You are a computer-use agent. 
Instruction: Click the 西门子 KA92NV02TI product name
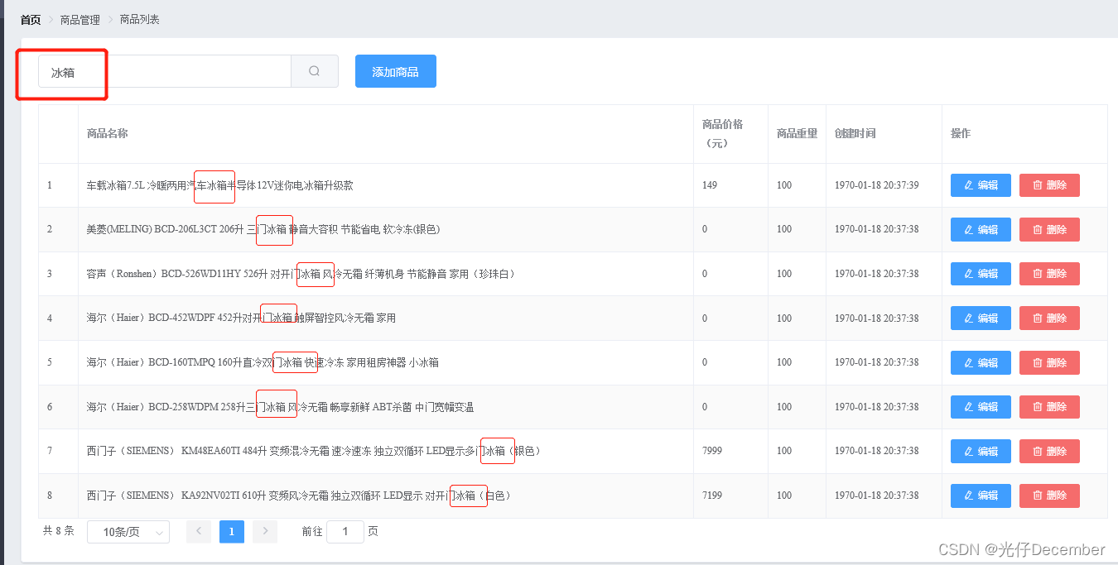click(x=300, y=496)
